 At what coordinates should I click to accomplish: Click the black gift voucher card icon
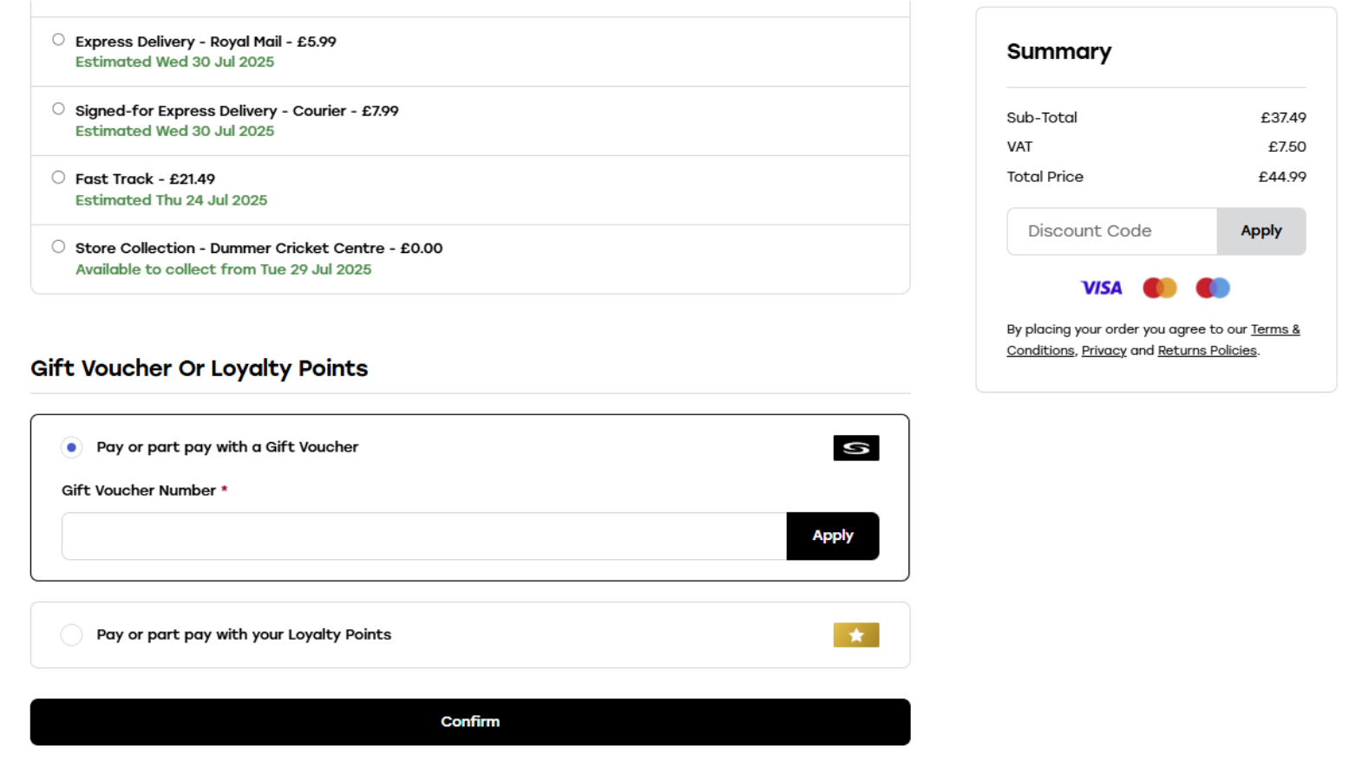[x=855, y=448]
